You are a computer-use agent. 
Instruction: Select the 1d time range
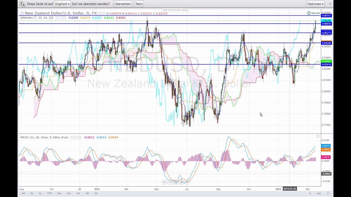[96, 193]
